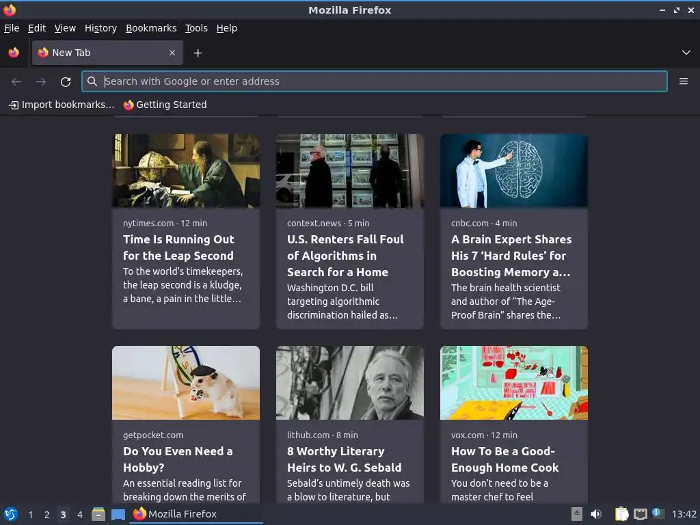Click the Firefox logo in title bar
Screen dimensions: 700x525
click(10, 10)
